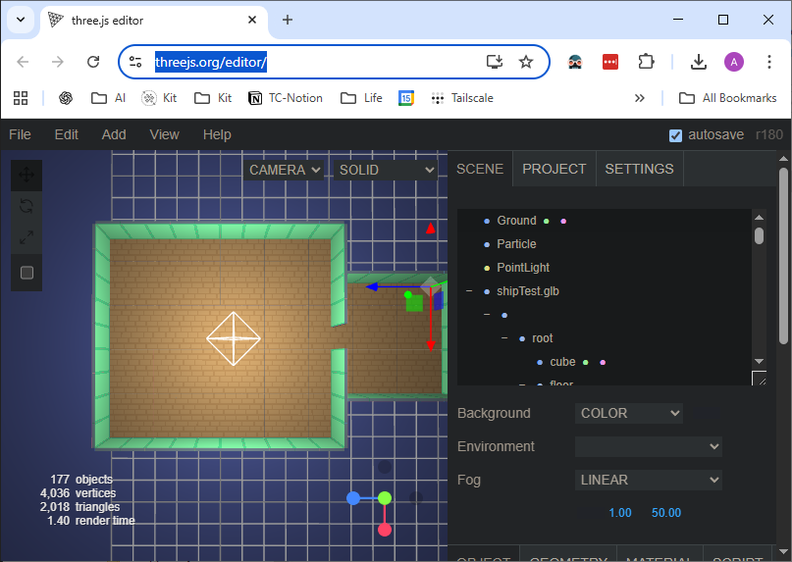Select PointLight in the scene outliner
The image size is (792, 562).
[523, 268]
